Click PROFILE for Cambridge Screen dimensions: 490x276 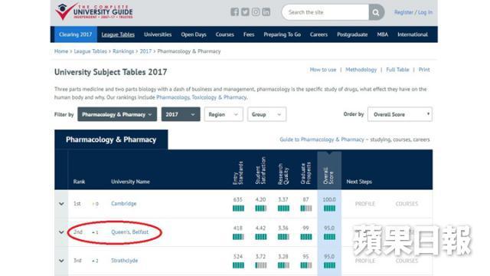coord(365,204)
